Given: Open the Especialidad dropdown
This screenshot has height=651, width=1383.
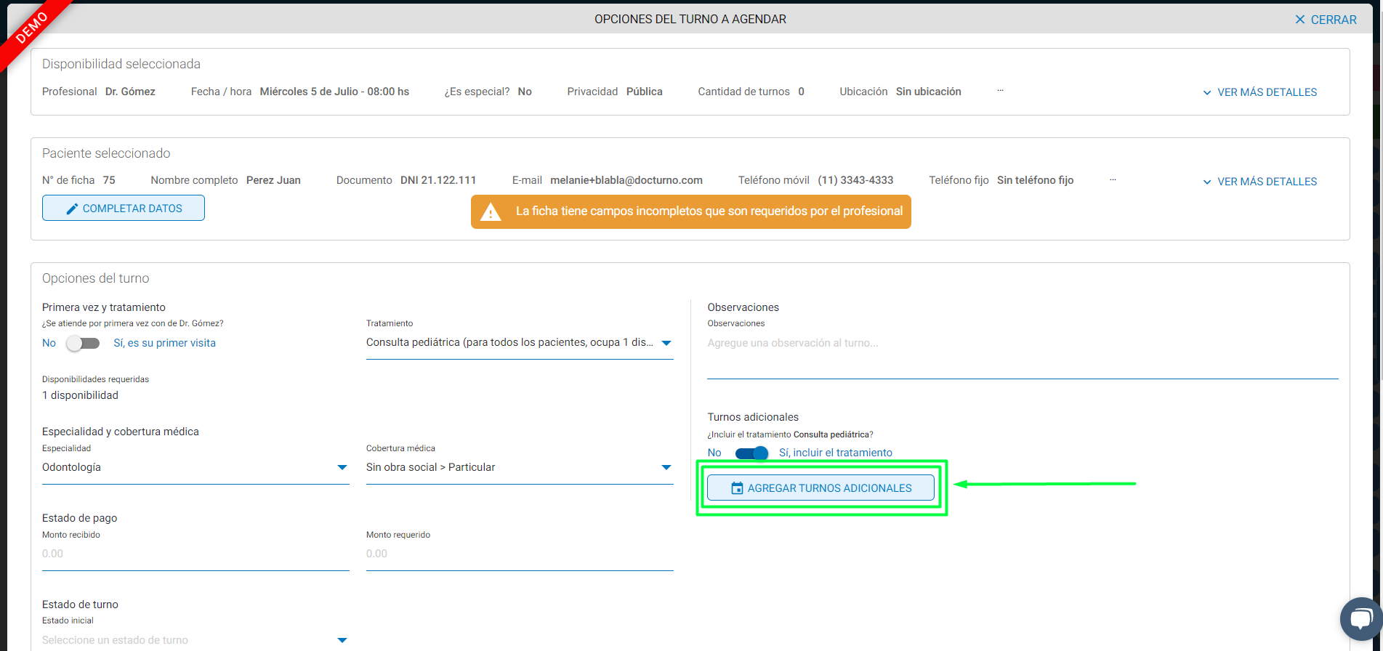Looking at the screenshot, I should (195, 467).
